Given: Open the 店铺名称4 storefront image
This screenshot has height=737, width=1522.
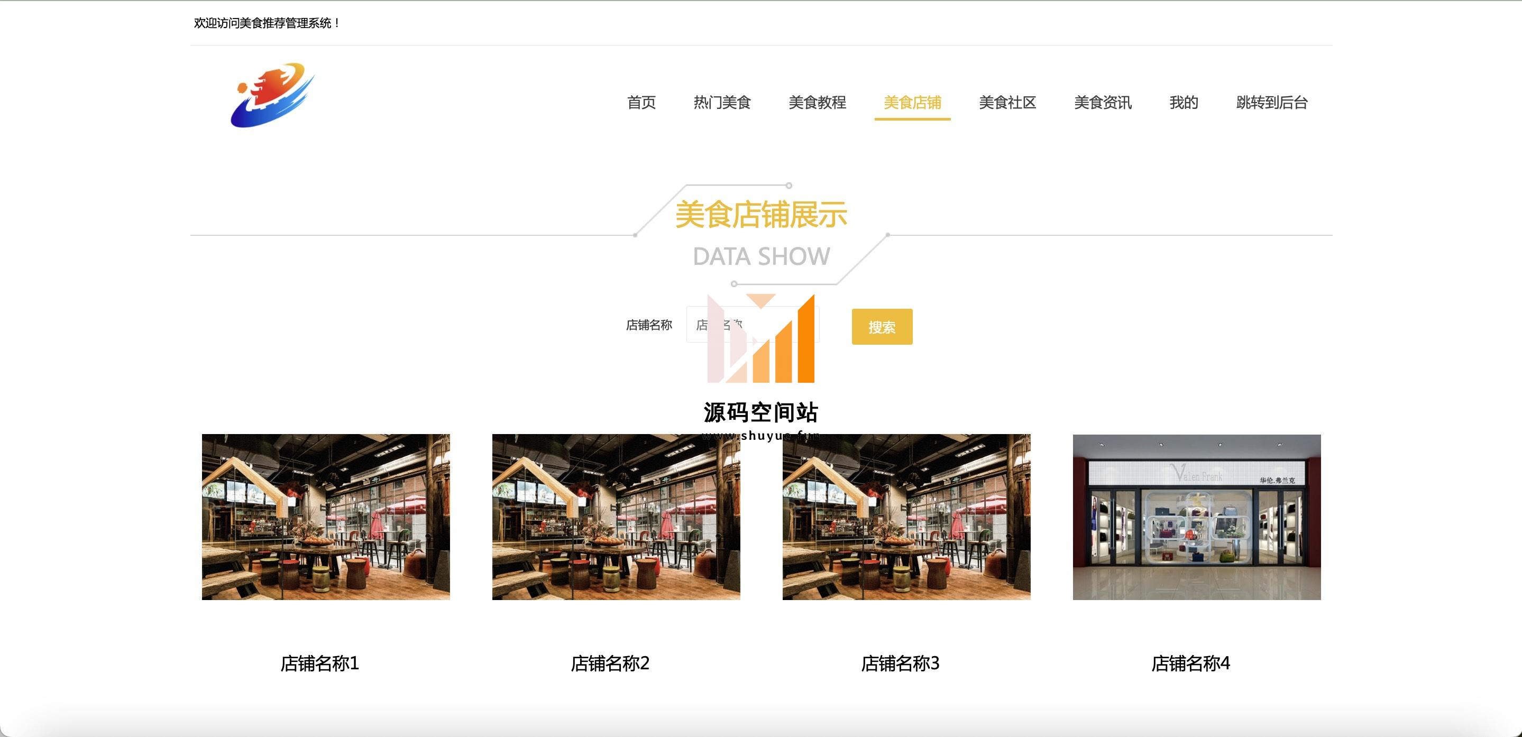Looking at the screenshot, I should coord(1196,517).
